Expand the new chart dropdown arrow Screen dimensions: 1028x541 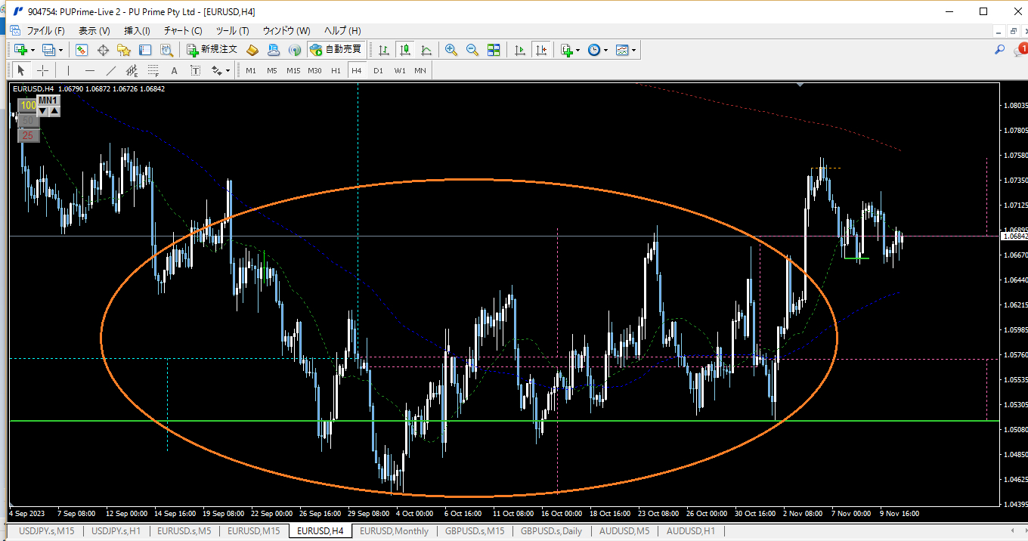click(32, 50)
